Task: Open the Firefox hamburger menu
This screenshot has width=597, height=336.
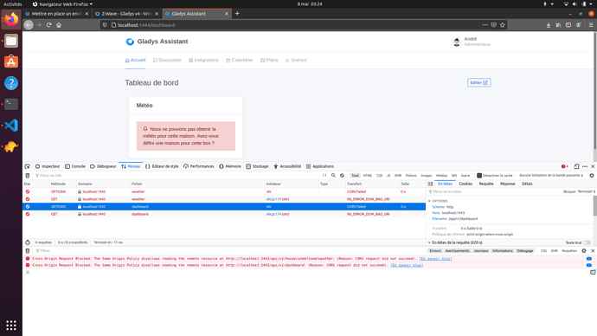Action: coord(591,25)
